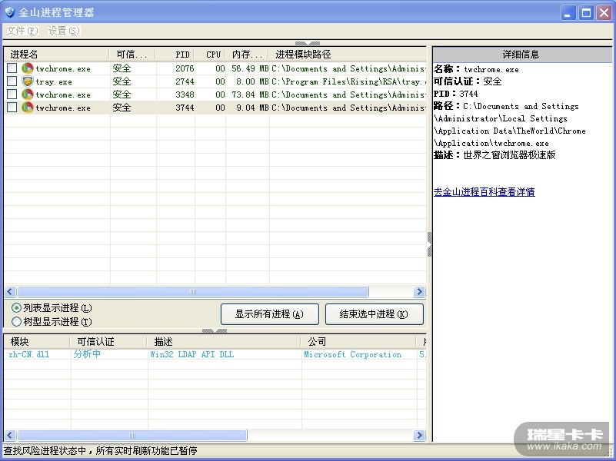This screenshot has height=461, width=616.
Task: Sort modules by 模块 column header
Action: (x=37, y=342)
